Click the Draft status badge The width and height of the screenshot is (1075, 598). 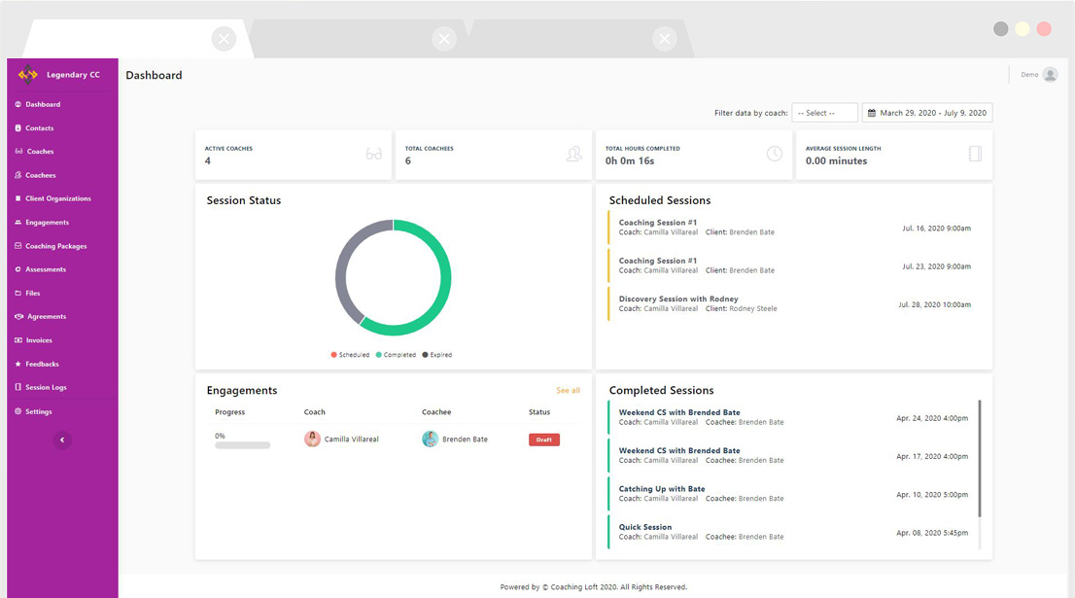pos(543,440)
